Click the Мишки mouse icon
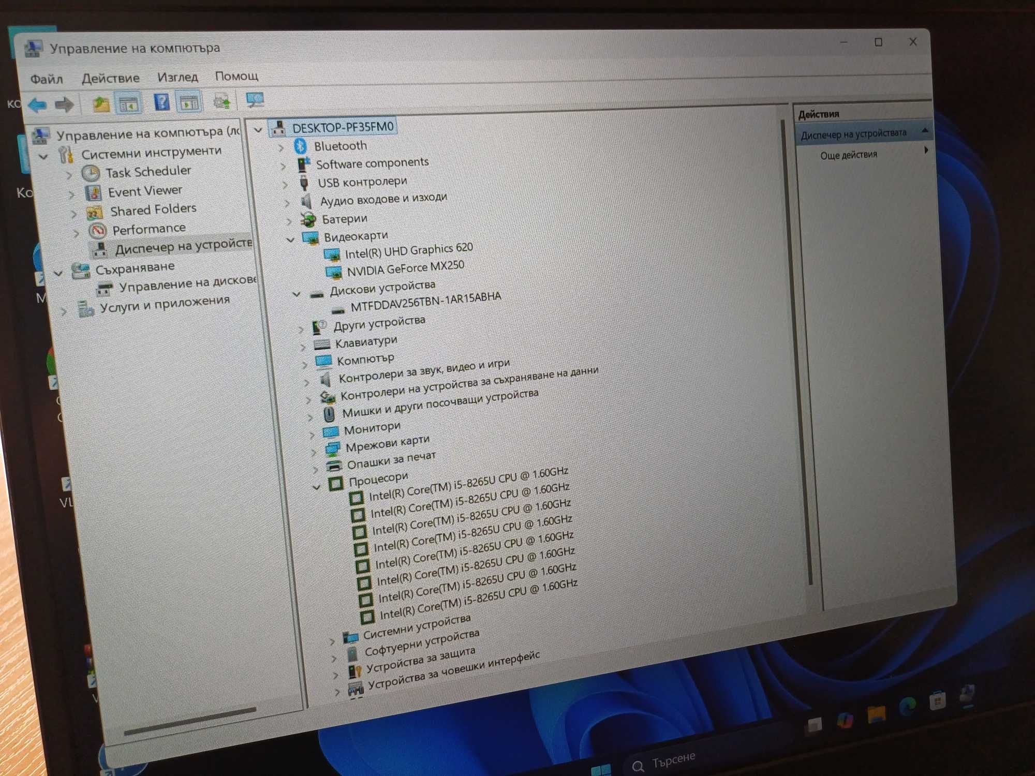This screenshot has width=1035, height=776. pos(329,414)
